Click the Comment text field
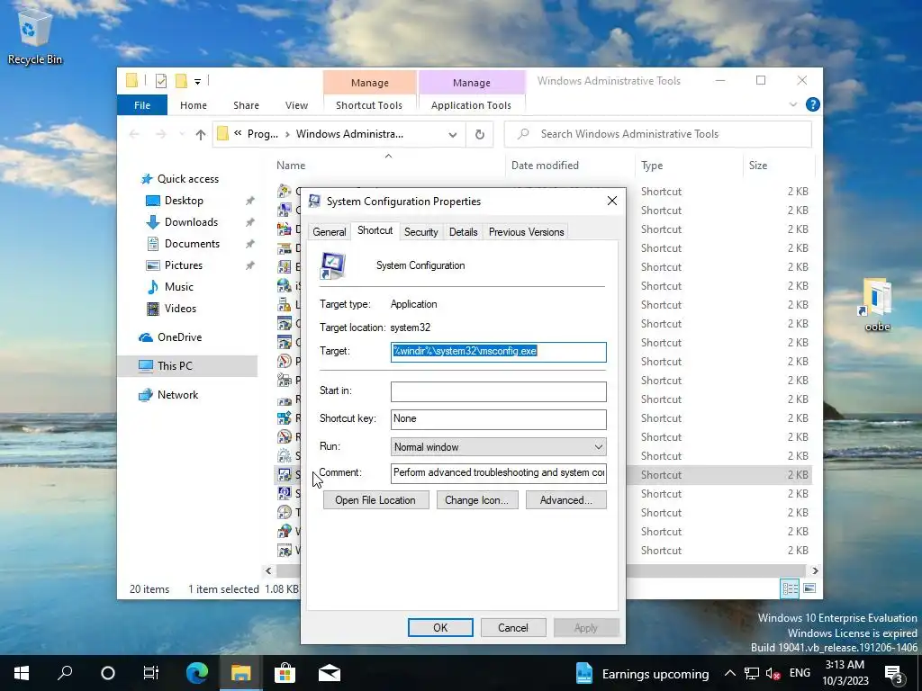This screenshot has height=691, width=922. click(498, 473)
